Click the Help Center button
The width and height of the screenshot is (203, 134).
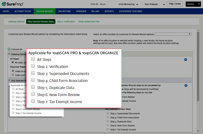click(175, 4)
